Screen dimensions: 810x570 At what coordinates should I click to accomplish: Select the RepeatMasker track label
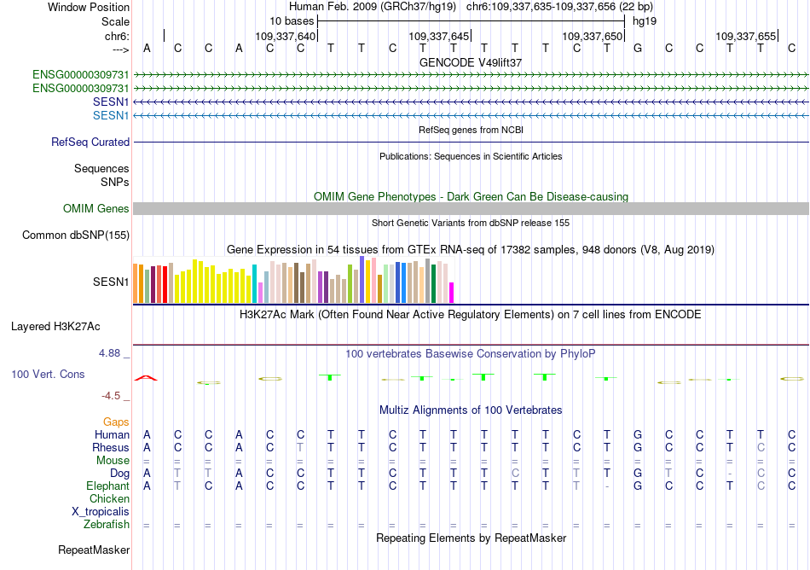(94, 550)
